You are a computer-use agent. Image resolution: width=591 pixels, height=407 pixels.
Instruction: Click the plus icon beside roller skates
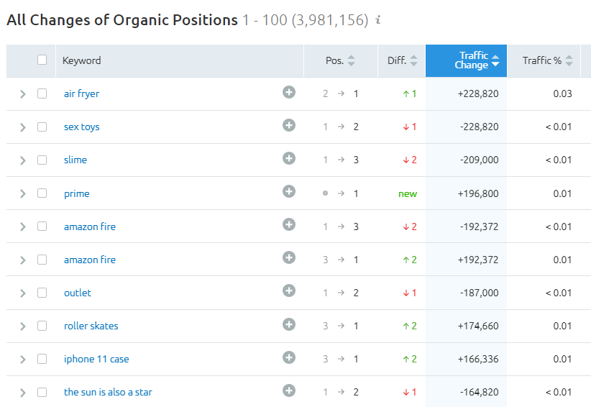click(289, 324)
